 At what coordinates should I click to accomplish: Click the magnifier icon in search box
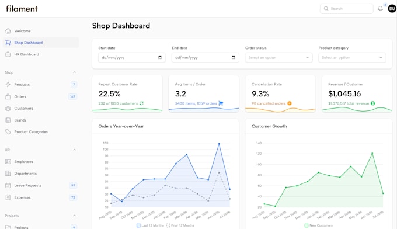pyautogui.click(x=326, y=9)
